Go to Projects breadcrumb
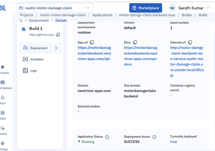The height and width of the screenshot is (151, 215). (x=26, y=15)
